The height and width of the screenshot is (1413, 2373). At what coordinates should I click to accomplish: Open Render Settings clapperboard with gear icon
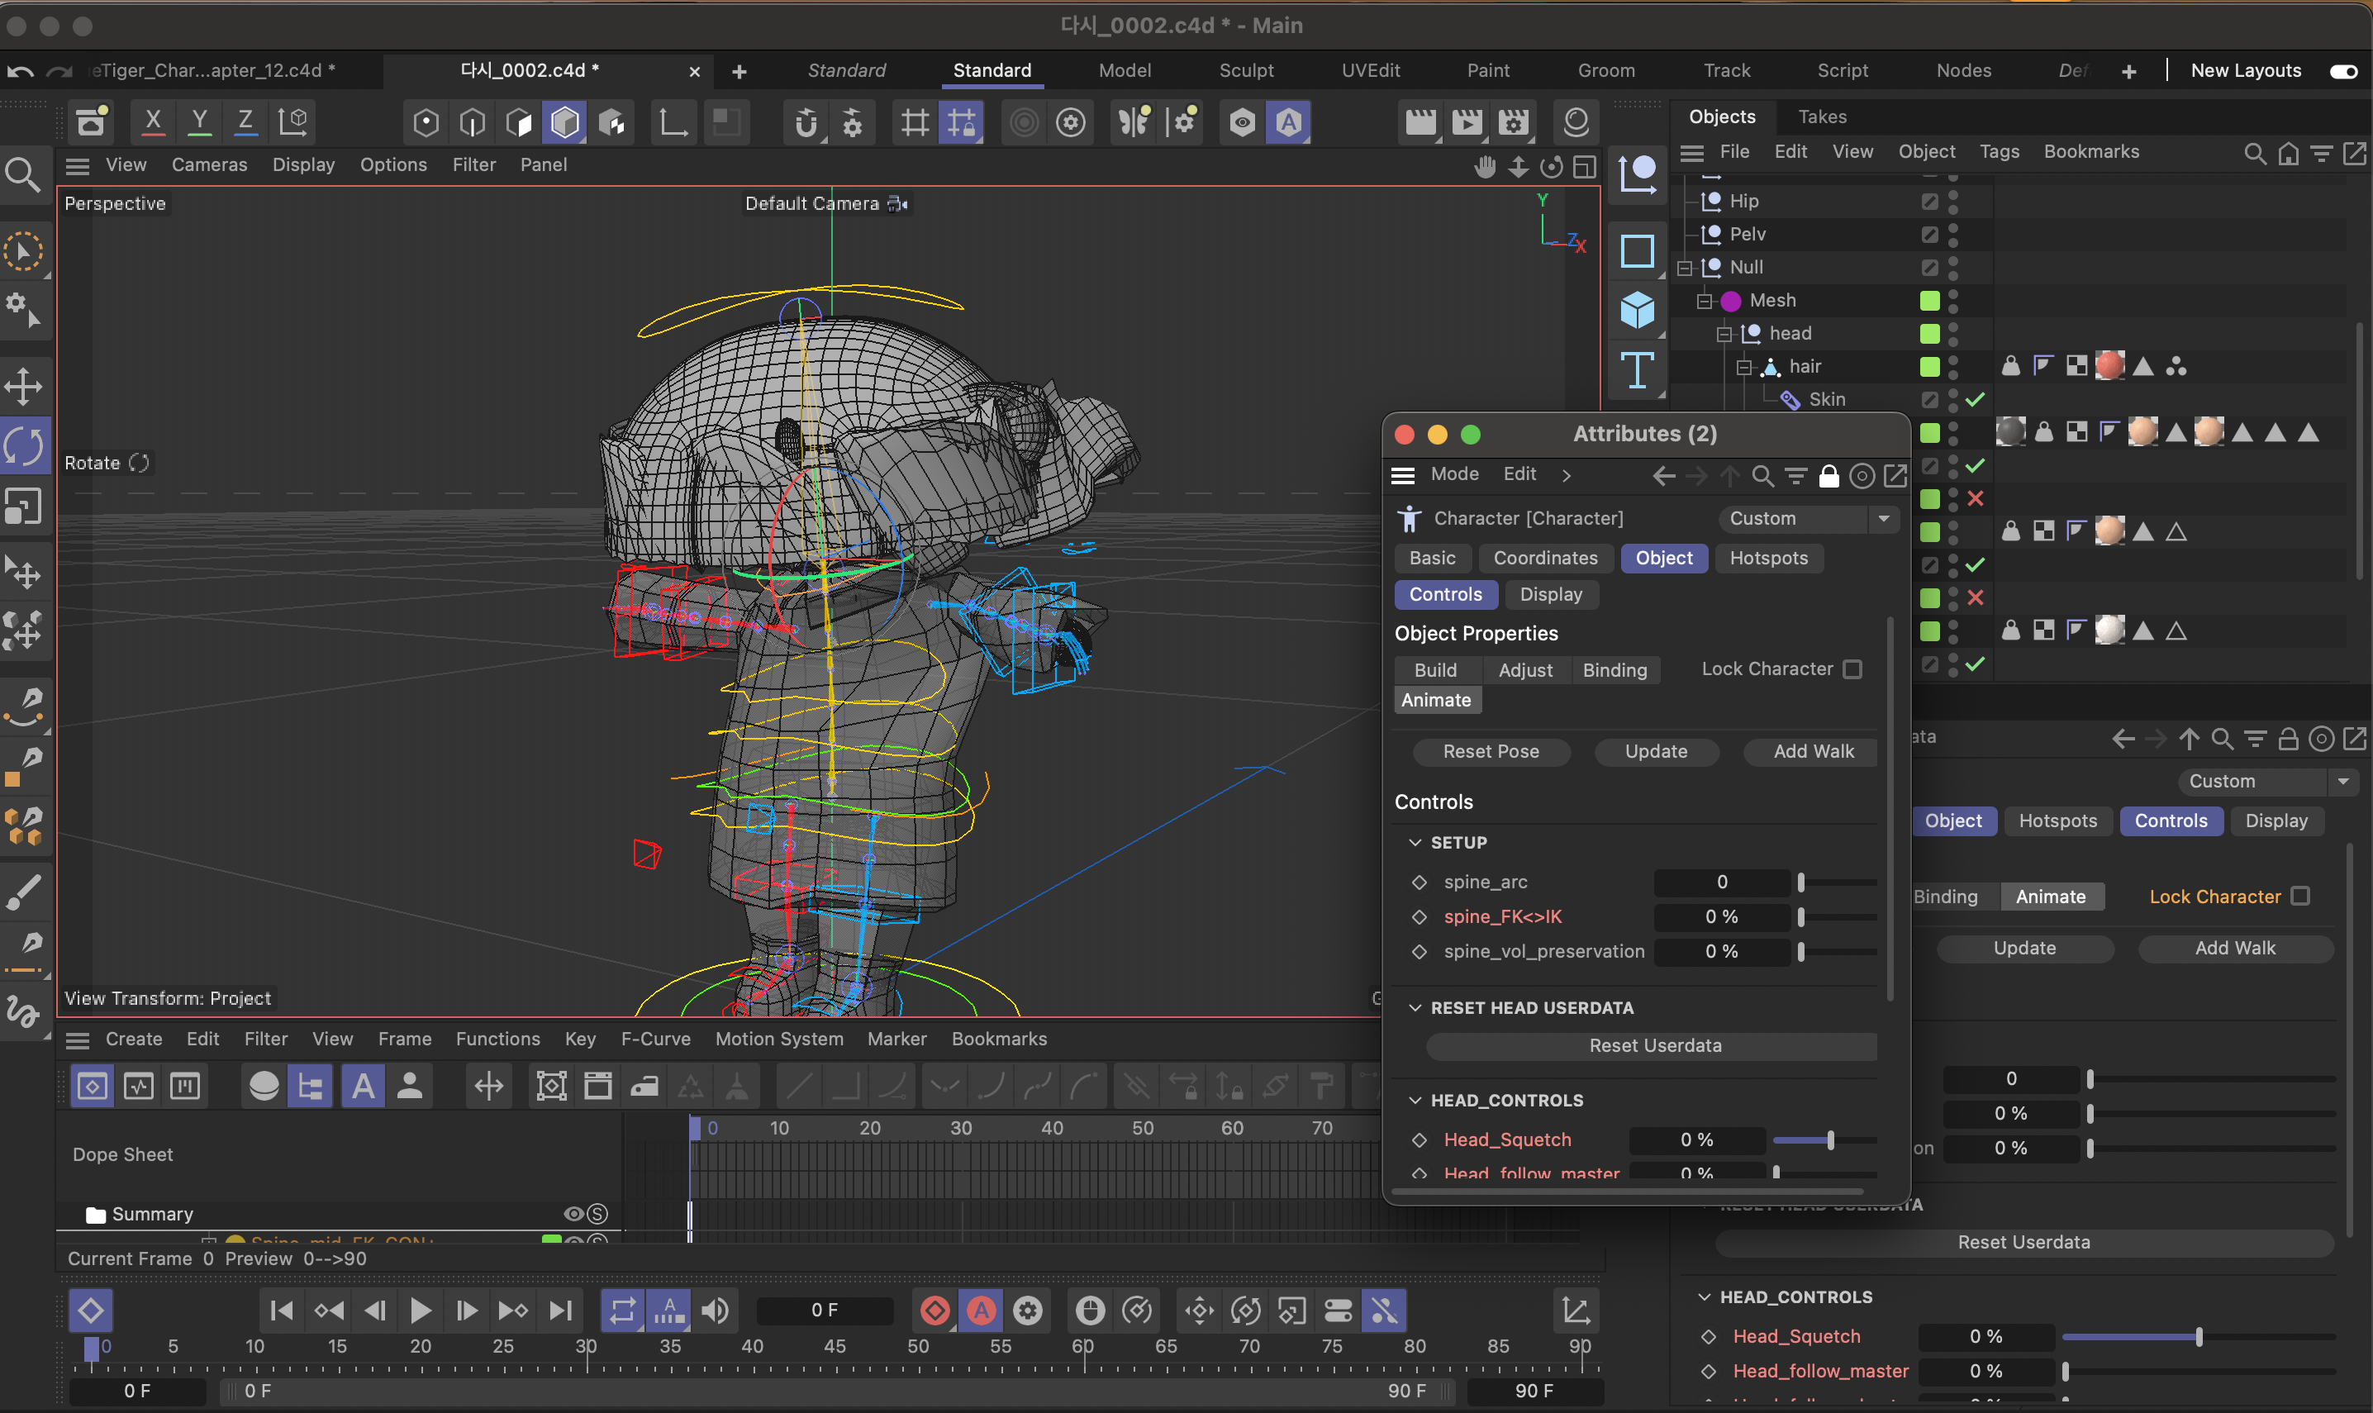click(1513, 121)
